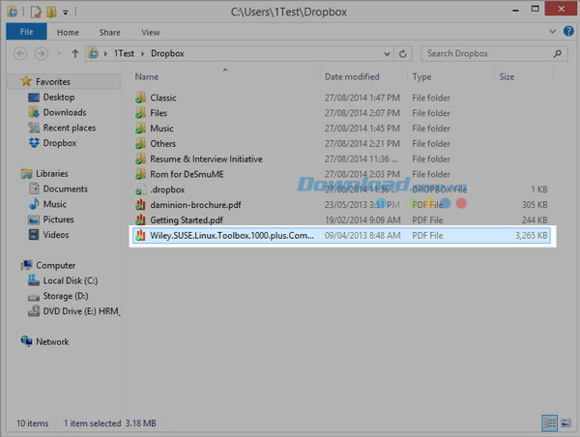Open the Customize Quick Access Toolbar dropdown
Image resolution: width=580 pixels, height=437 pixels.
coord(66,13)
